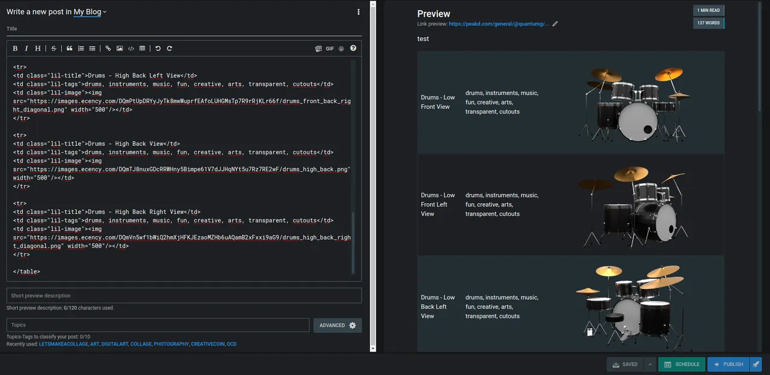Click the Saved draft button
This screenshot has width=770, height=375.
625,364
